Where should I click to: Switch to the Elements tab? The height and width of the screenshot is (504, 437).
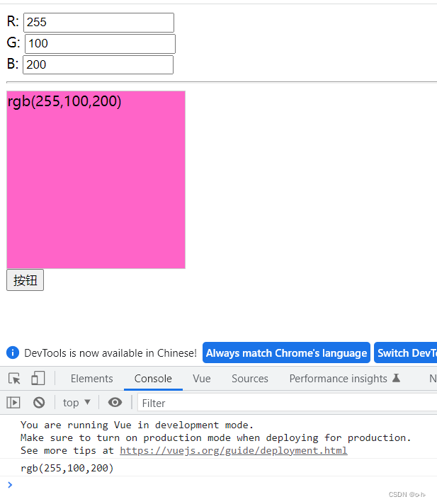click(x=91, y=378)
